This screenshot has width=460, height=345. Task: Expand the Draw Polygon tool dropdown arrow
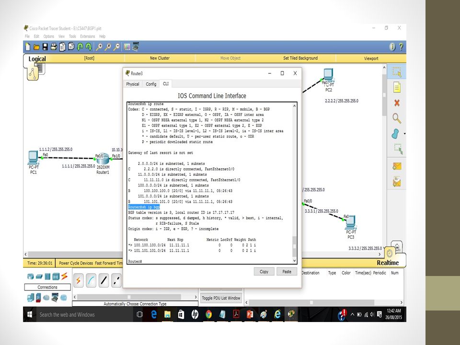404,134
